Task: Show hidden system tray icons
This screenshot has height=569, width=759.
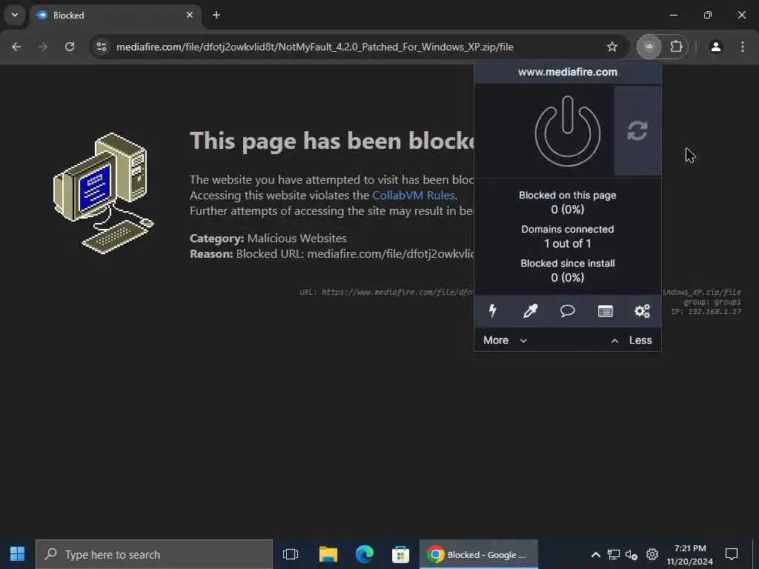Action: 596,554
